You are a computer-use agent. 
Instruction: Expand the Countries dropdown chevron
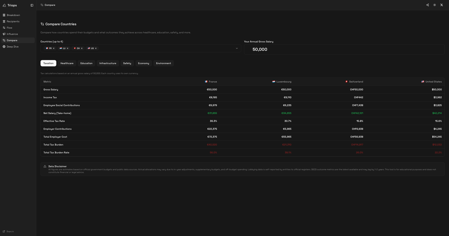tap(237, 48)
